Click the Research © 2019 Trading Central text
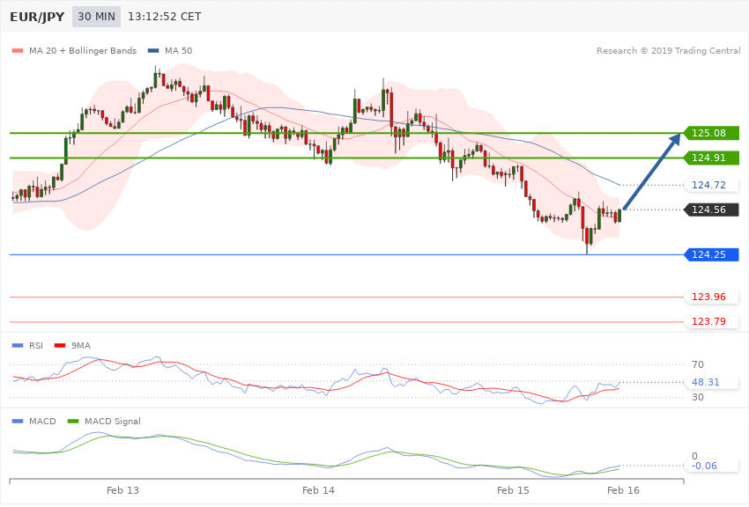 [668, 50]
